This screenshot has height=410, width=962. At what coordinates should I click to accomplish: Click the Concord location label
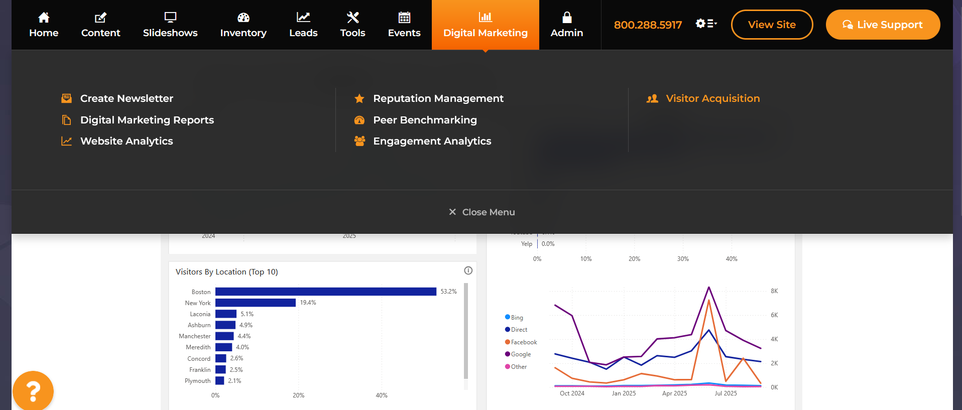point(199,358)
